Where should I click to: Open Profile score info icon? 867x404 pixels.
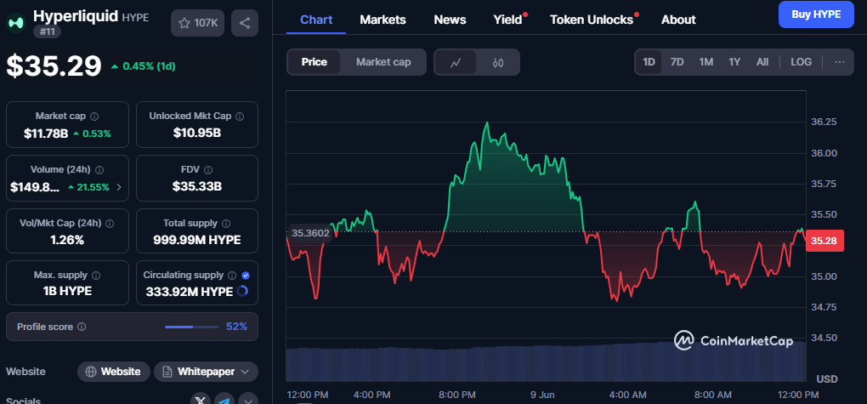pyautogui.click(x=82, y=327)
